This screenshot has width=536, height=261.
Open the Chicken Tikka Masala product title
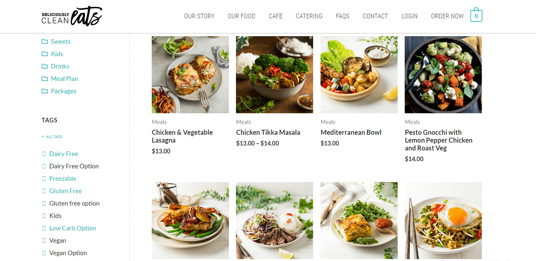coord(268,132)
